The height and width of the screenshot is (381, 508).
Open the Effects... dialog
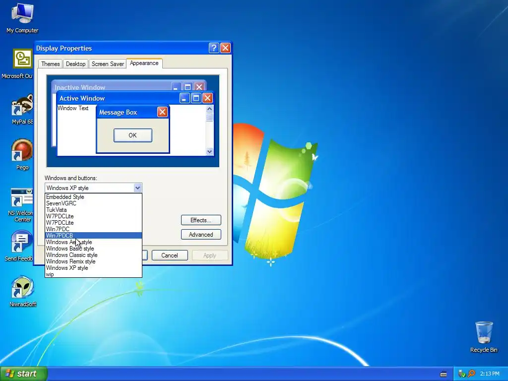coord(201,220)
